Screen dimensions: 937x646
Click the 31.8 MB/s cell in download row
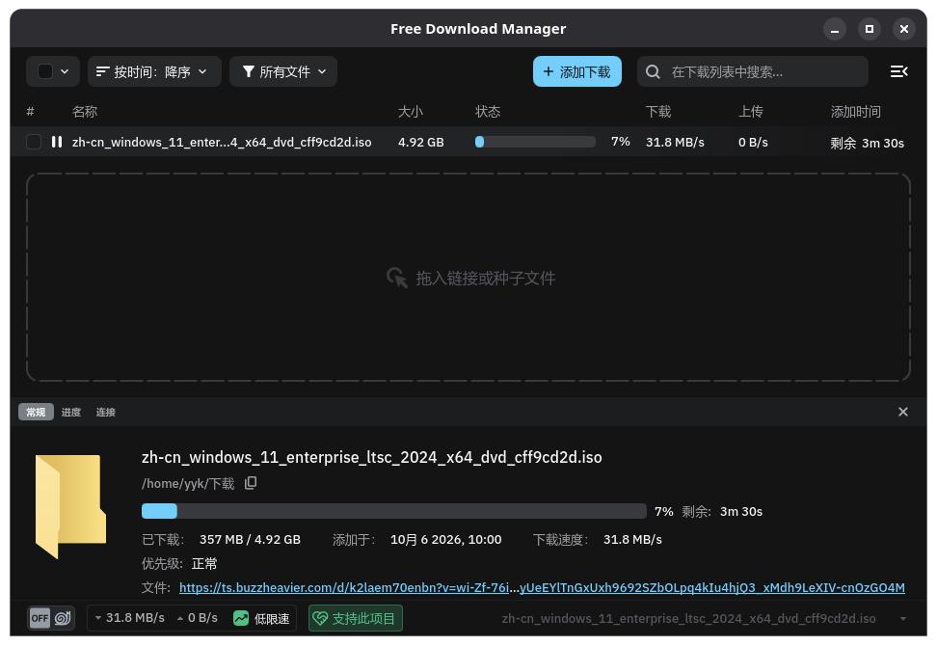point(675,143)
